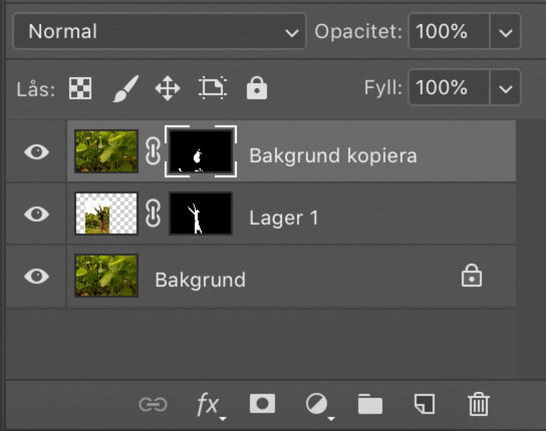
Task: Lock transparent pixels checkerboard icon
Action: click(81, 88)
